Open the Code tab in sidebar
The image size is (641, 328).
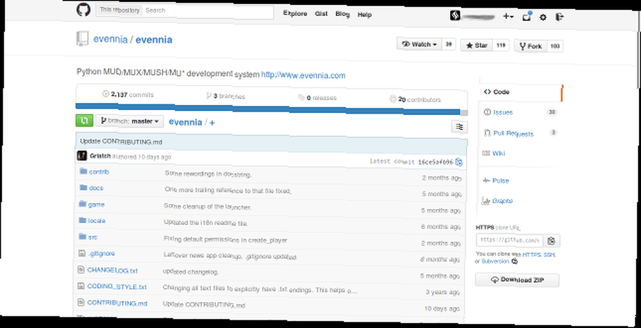(520, 92)
